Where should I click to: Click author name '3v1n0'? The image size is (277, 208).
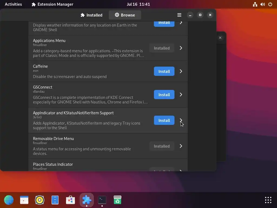tap(37, 117)
